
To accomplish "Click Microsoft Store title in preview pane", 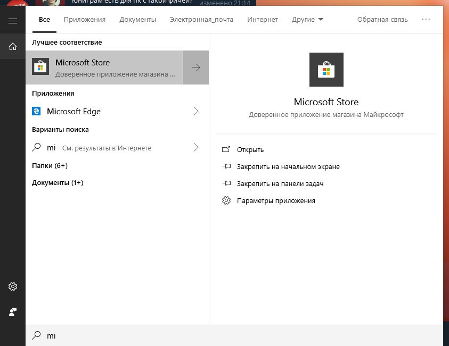I will click(x=326, y=102).
